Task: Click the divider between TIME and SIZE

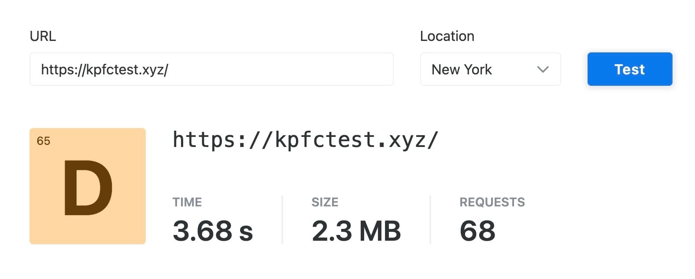Action: pos(282,220)
